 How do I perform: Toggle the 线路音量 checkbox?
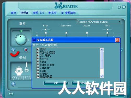pyautogui.click(x=38, y=77)
